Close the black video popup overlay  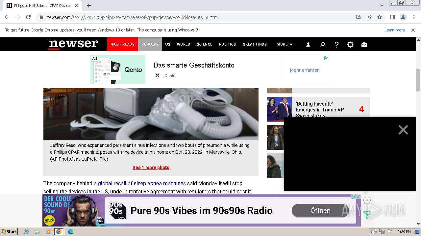coord(403,130)
